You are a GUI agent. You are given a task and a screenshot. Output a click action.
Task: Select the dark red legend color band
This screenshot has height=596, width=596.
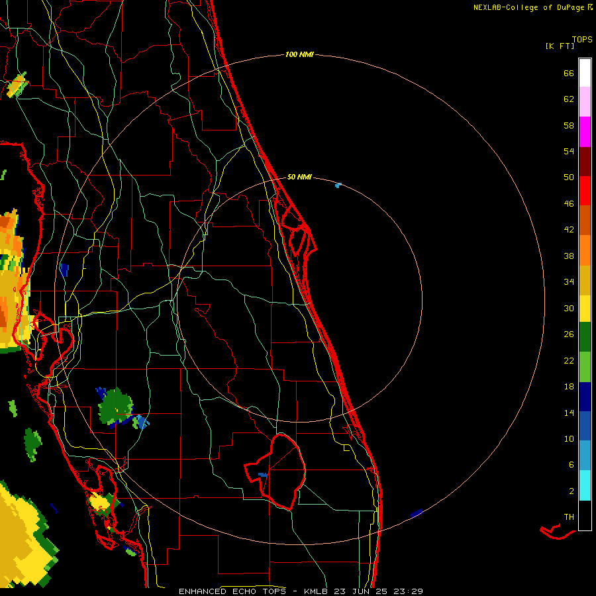pos(585,161)
